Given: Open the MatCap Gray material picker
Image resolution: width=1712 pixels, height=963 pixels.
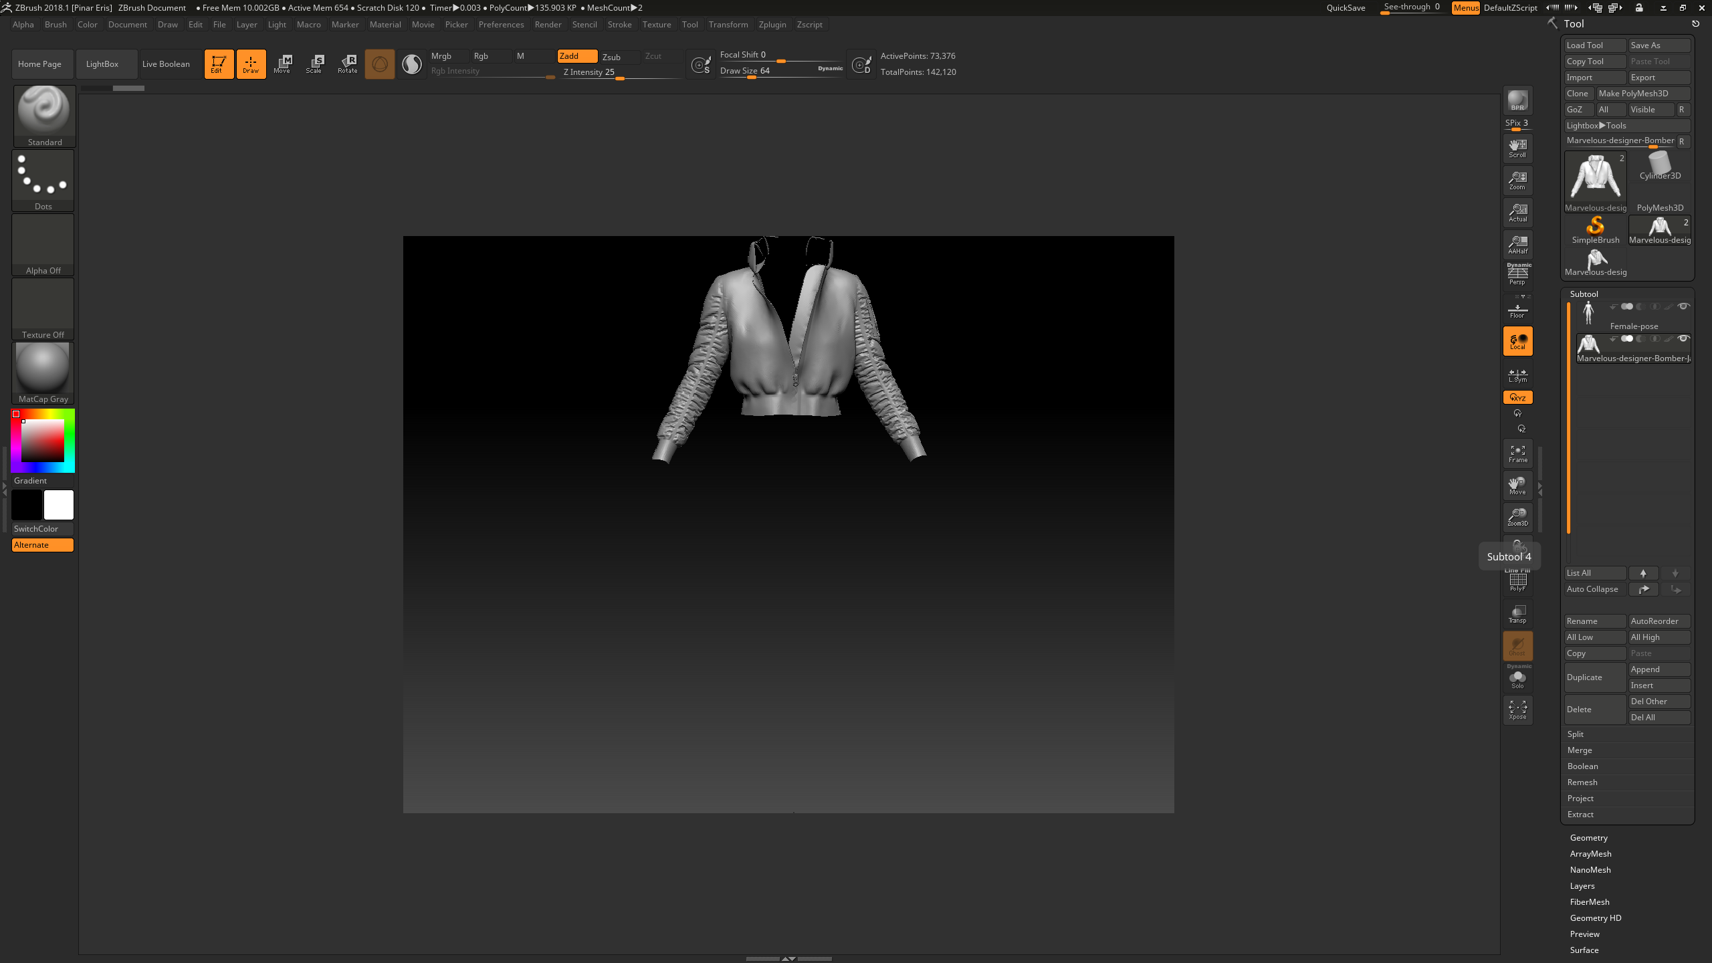Looking at the screenshot, I should [43, 369].
